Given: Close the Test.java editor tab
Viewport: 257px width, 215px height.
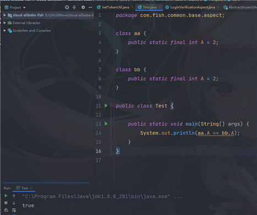Looking at the screenshot, I should tap(160, 7).
